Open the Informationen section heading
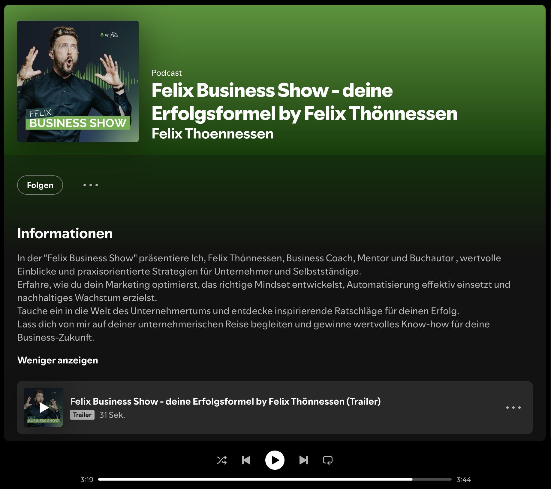The width and height of the screenshot is (551, 489). click(65, 234)
